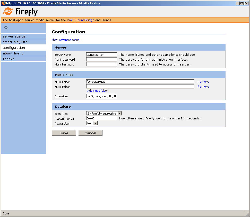Click Show advanced config link
This screenshot has height=217, width=250.
(x=65, y=40)
